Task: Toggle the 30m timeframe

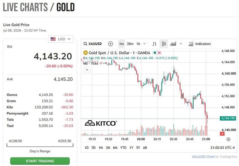Action: [130, 44]
